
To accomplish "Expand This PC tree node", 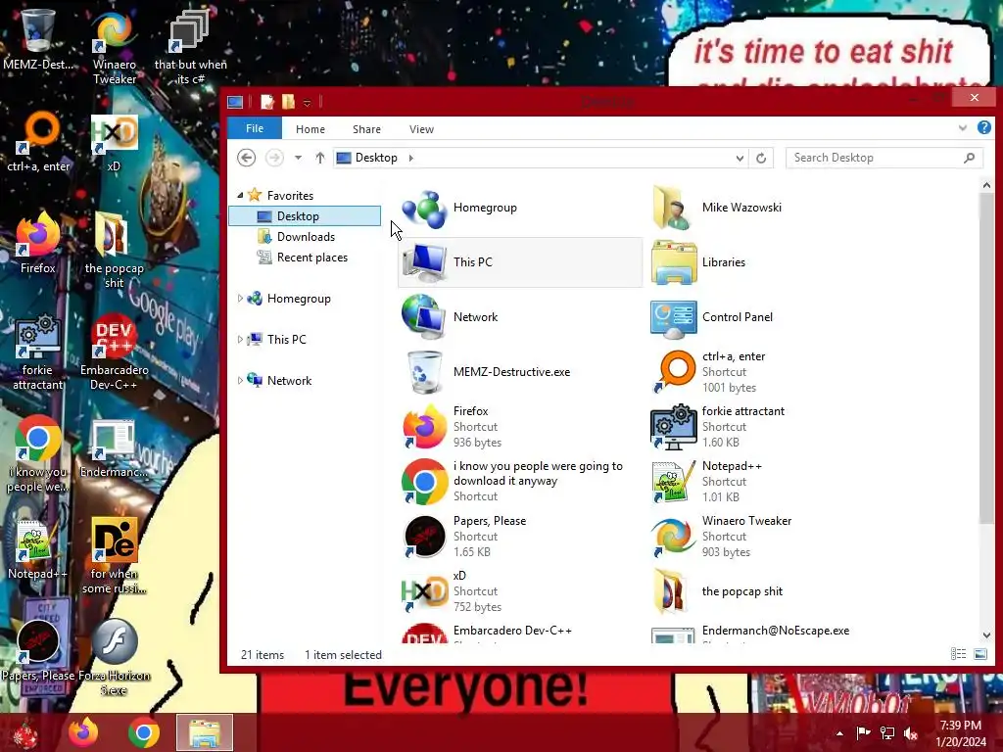I will point(240,340).
